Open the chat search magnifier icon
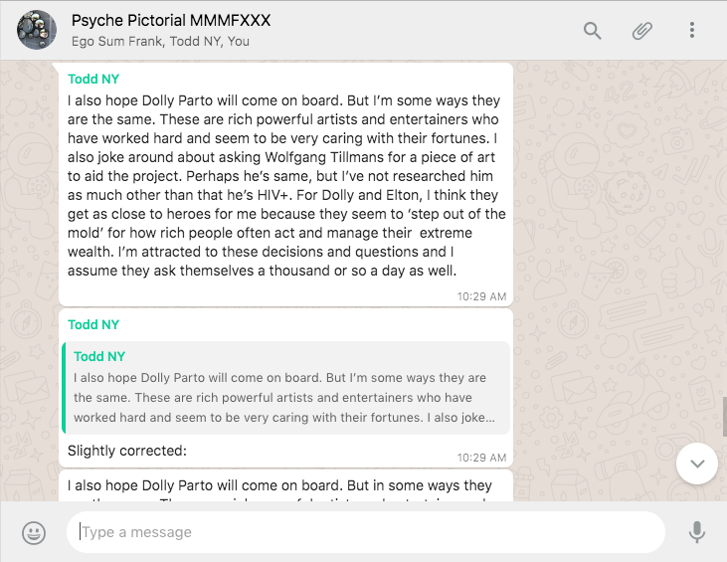The width and height of the screenshot is (727, 562). [x=593, y=30]
